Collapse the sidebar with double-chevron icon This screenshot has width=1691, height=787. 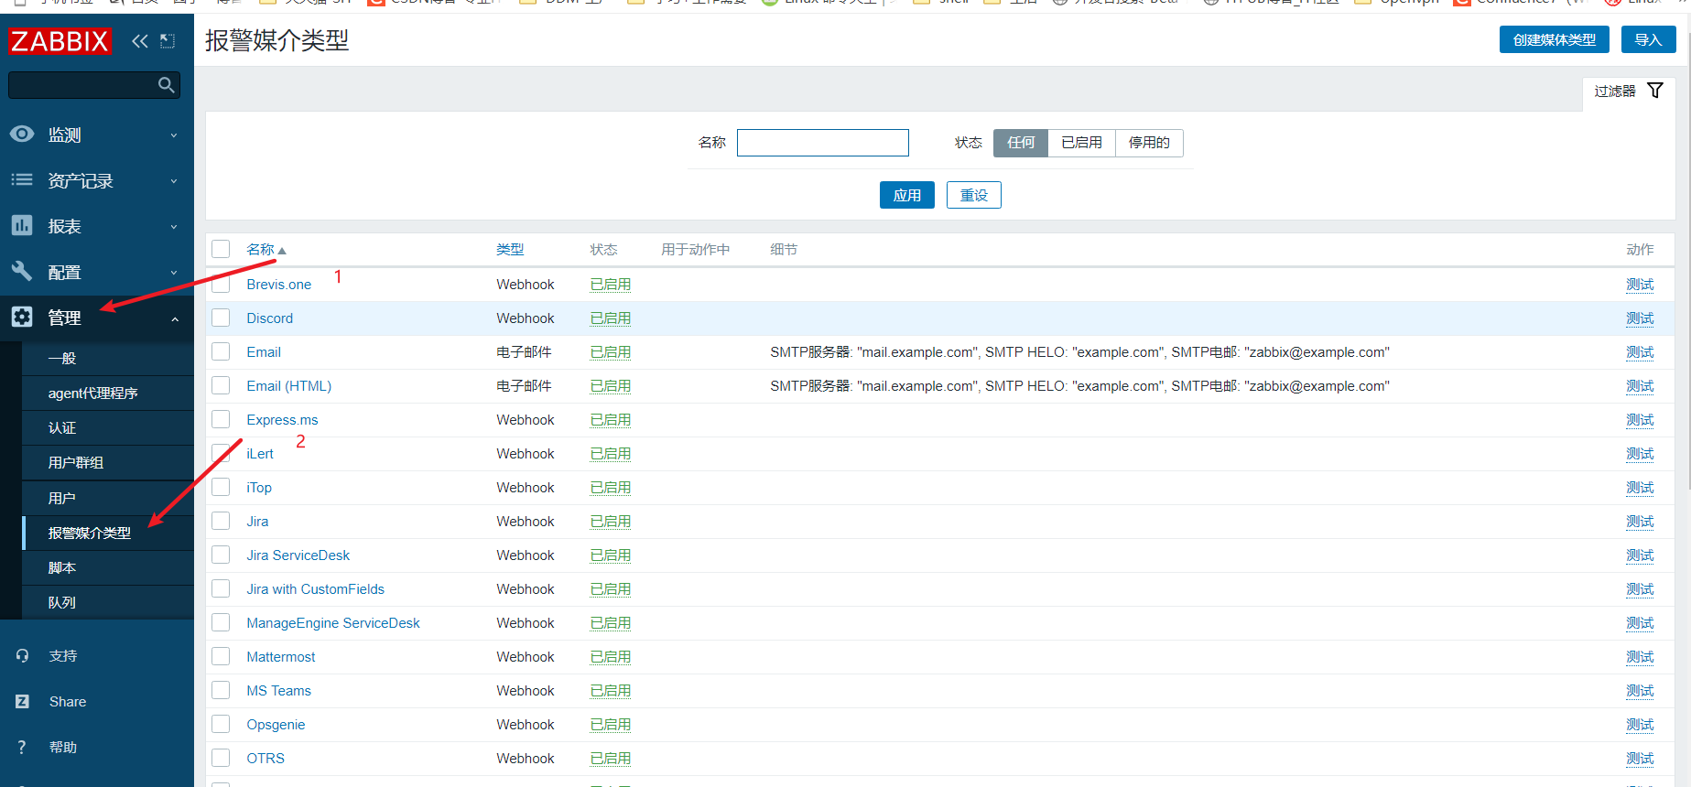tap(140, 41)
